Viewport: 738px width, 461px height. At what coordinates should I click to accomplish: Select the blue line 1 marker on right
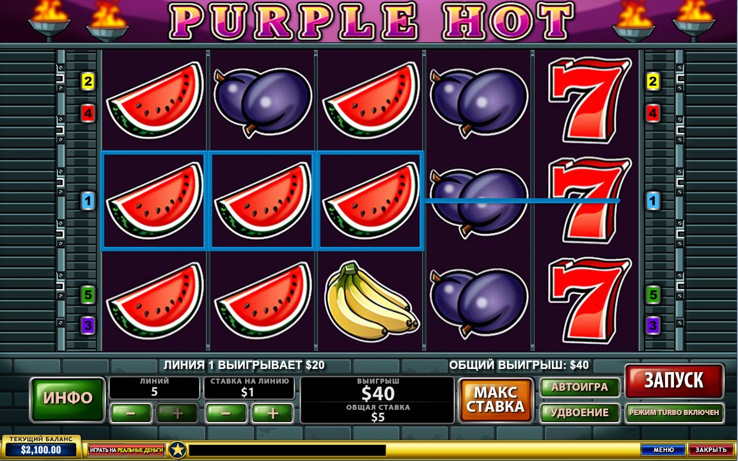click(x=652, y=201)
